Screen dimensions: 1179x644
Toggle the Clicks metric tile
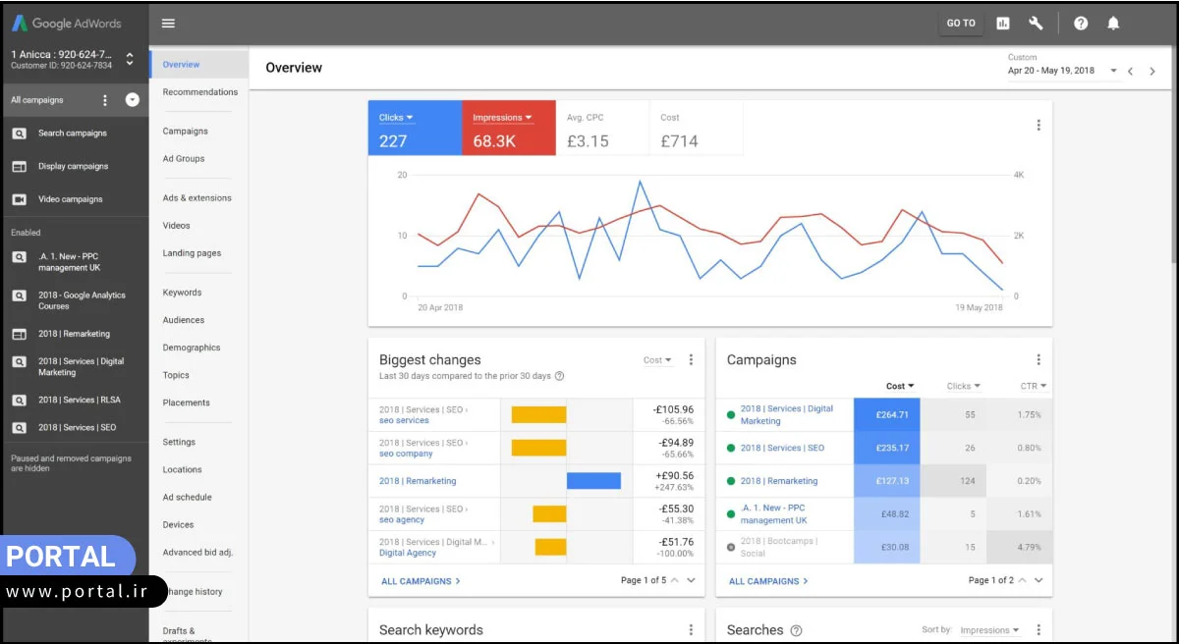pyautogui.click(x=415, y=128)
